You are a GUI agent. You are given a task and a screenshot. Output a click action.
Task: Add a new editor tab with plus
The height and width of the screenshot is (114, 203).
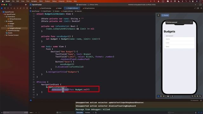click(x=195, y=5)
